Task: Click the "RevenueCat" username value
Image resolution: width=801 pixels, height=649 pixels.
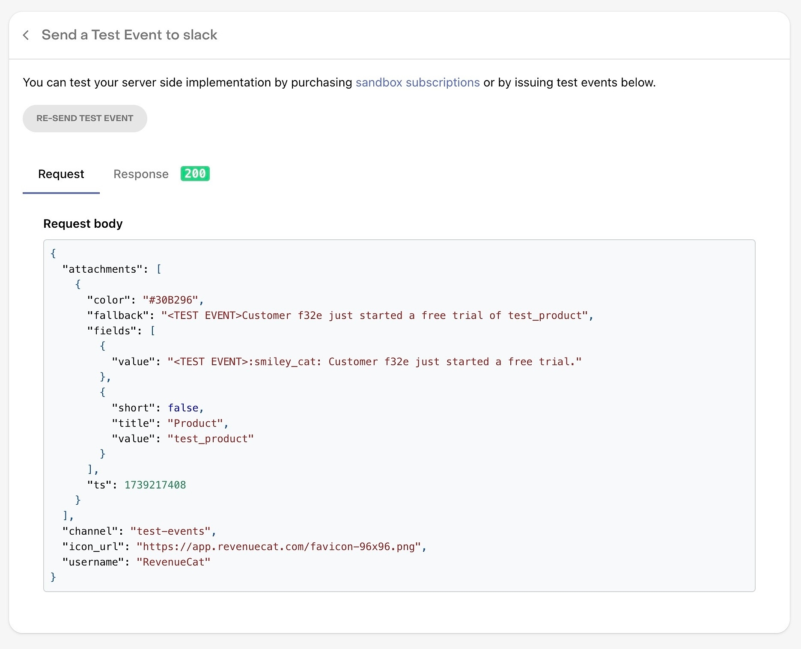Action: click(x=173, y=562)
